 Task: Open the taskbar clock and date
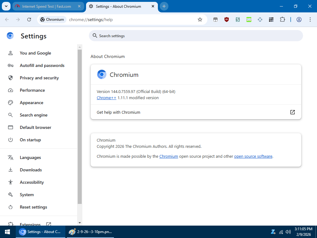point(303,232)
